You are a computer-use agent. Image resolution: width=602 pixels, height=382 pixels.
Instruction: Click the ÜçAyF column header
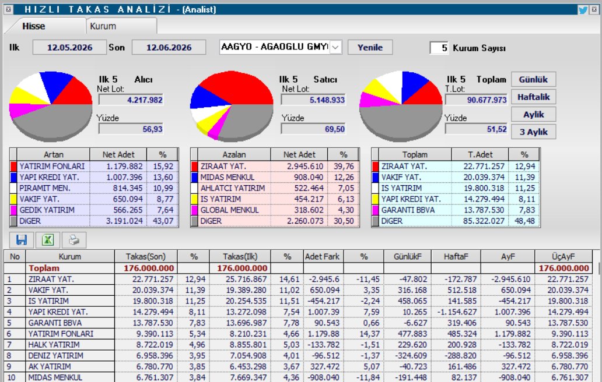point(563,256)
